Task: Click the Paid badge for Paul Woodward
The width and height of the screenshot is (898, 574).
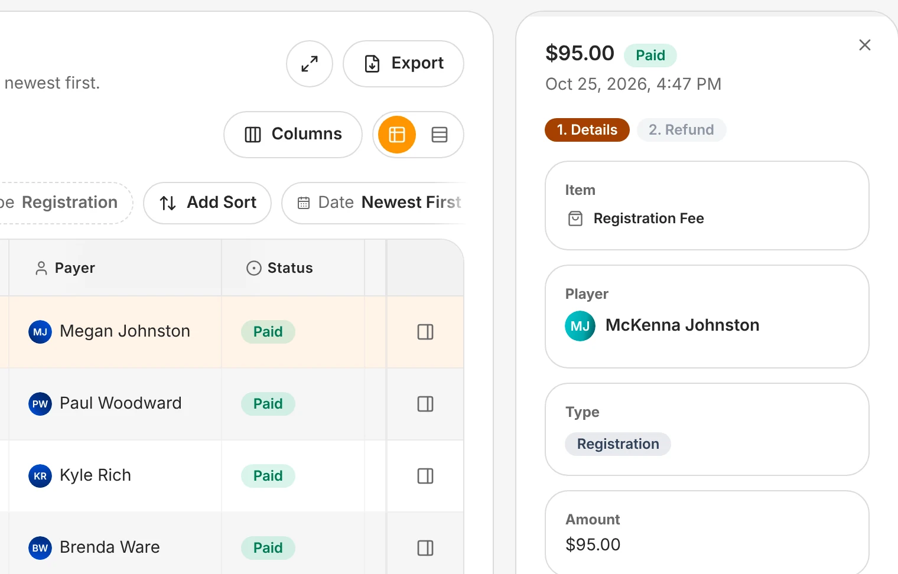Action: point(268,404)
